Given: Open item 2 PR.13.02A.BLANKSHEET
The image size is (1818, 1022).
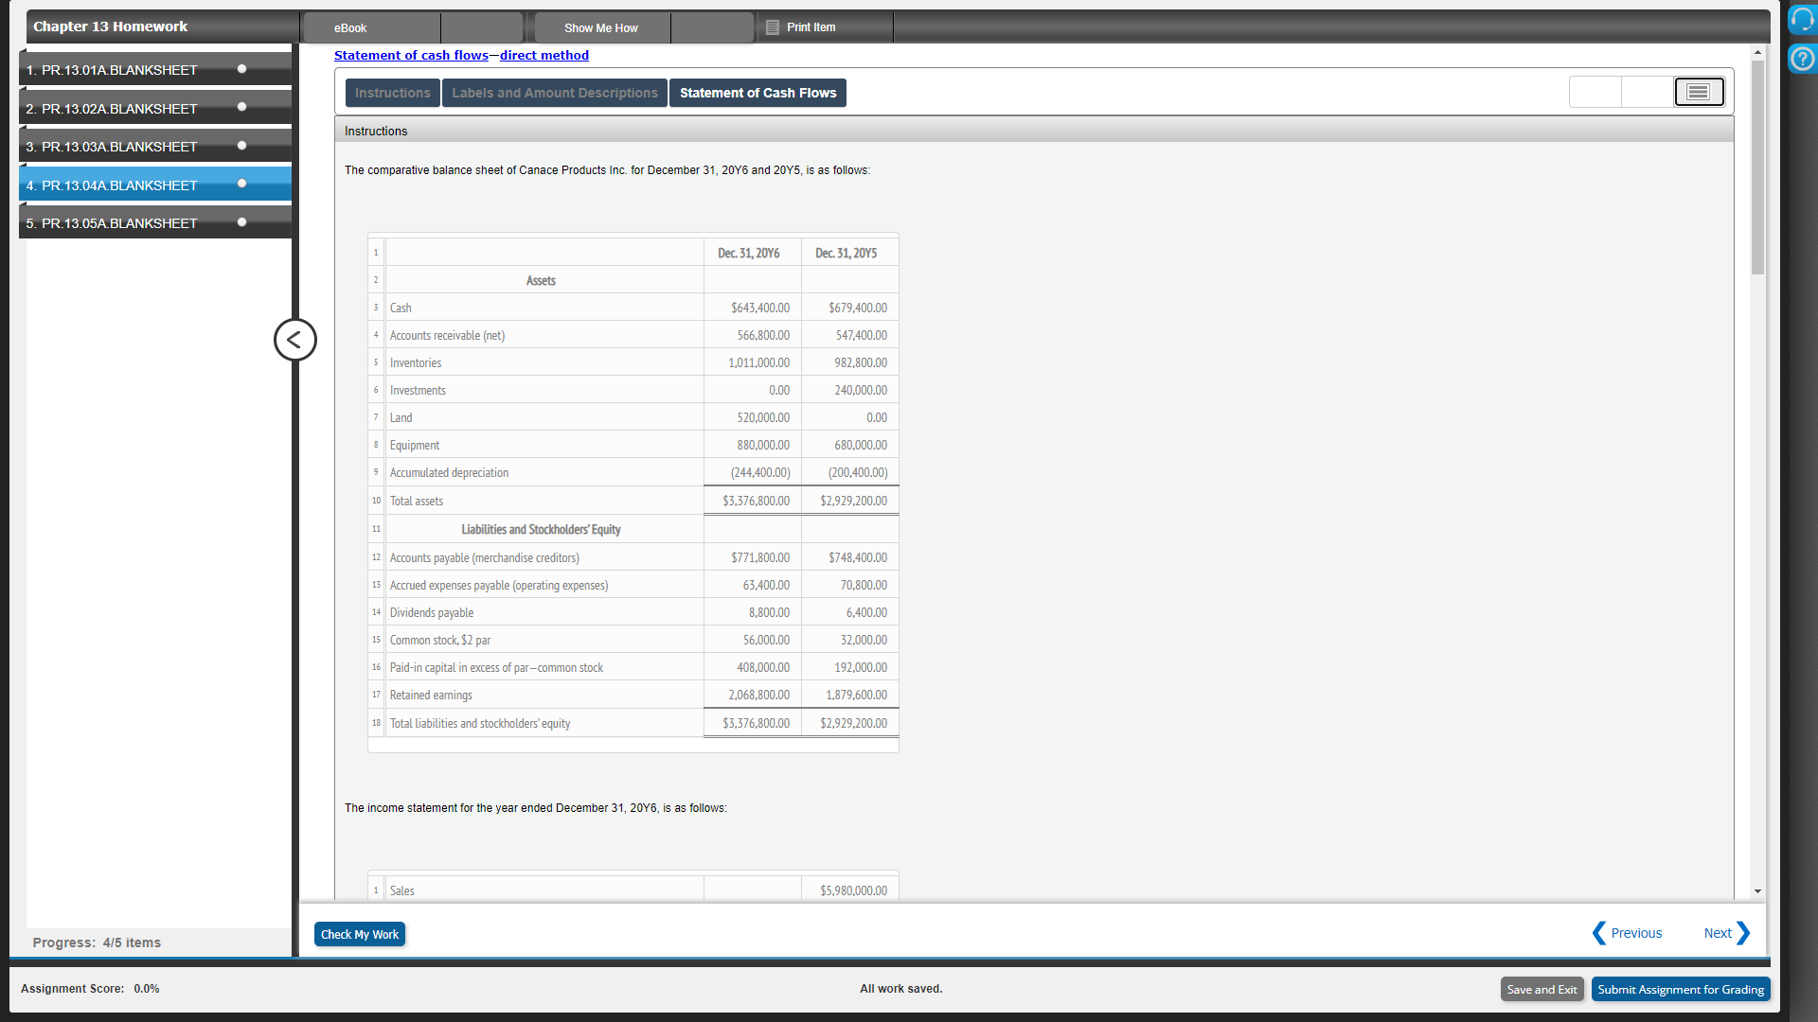Looking at the screenshot, I should point(112,109).
